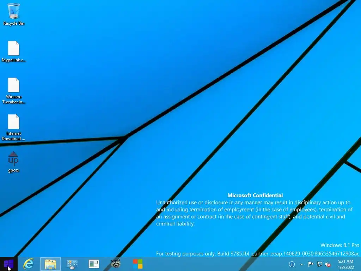Select the Winaero Tweaker.ln... file icon
The image size is (361, 271).
coord(14,91)
